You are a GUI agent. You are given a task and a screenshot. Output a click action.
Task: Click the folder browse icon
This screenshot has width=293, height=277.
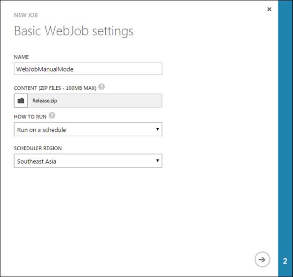click(x=21, y=101)
